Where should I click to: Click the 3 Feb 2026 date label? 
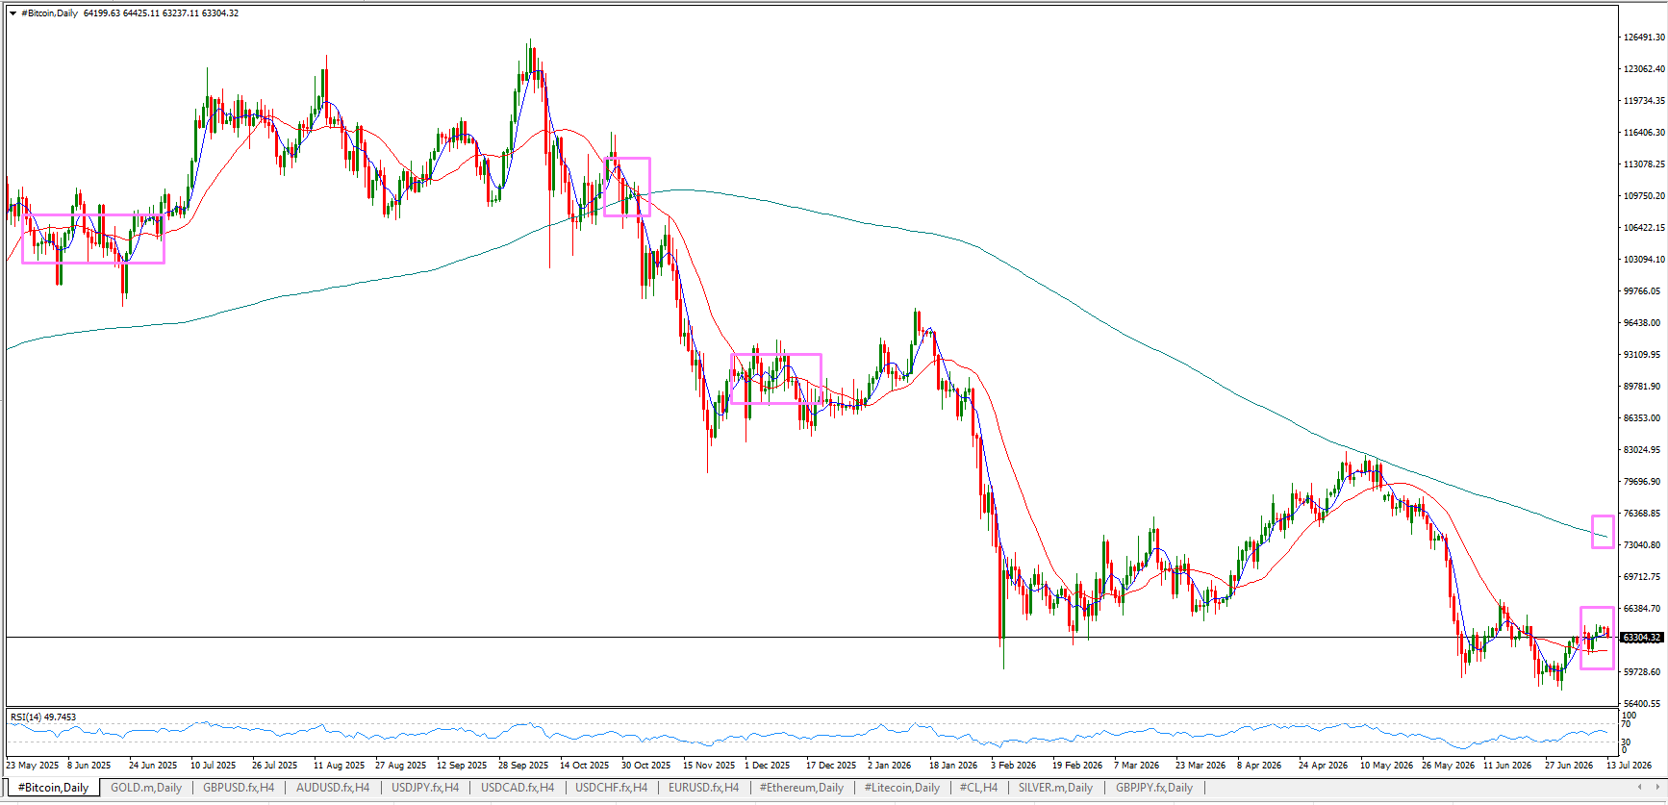(x=1014, y=766)
